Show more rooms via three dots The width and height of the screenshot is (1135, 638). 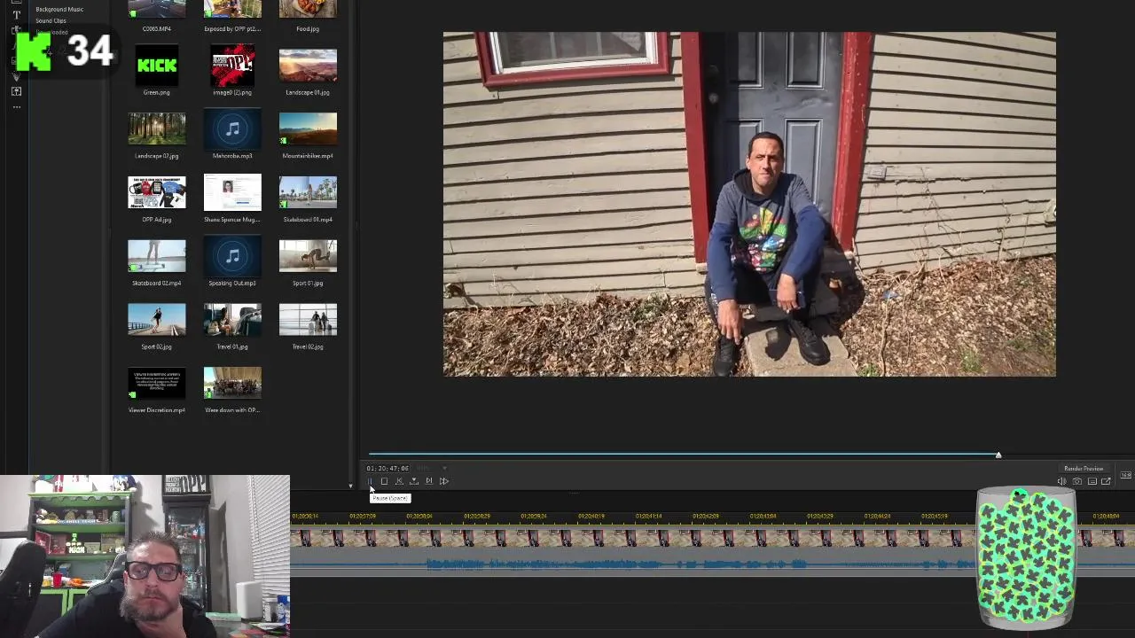tap(16, 106)
